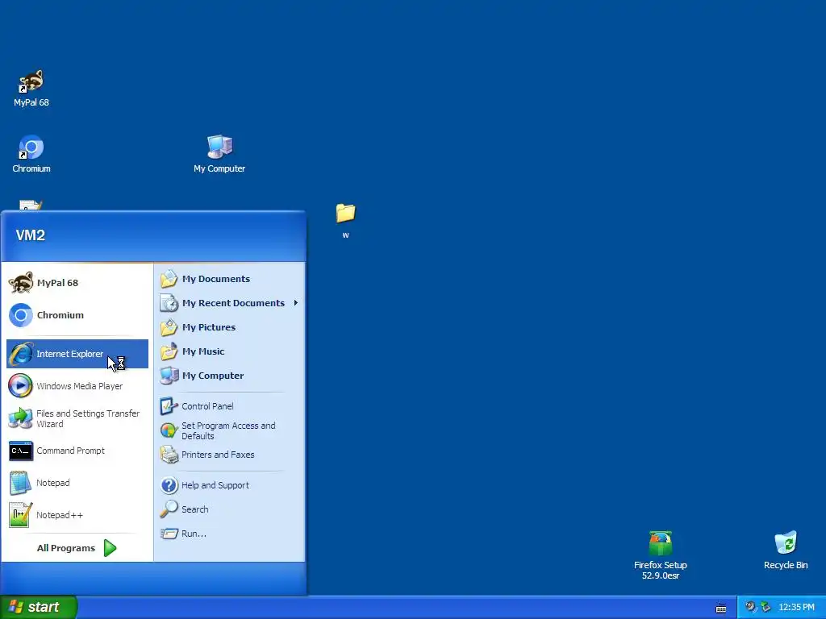This screenshot has width=826, height=619.
Task: Select the folder named w on desktop
Action: (x=345, y=221)
